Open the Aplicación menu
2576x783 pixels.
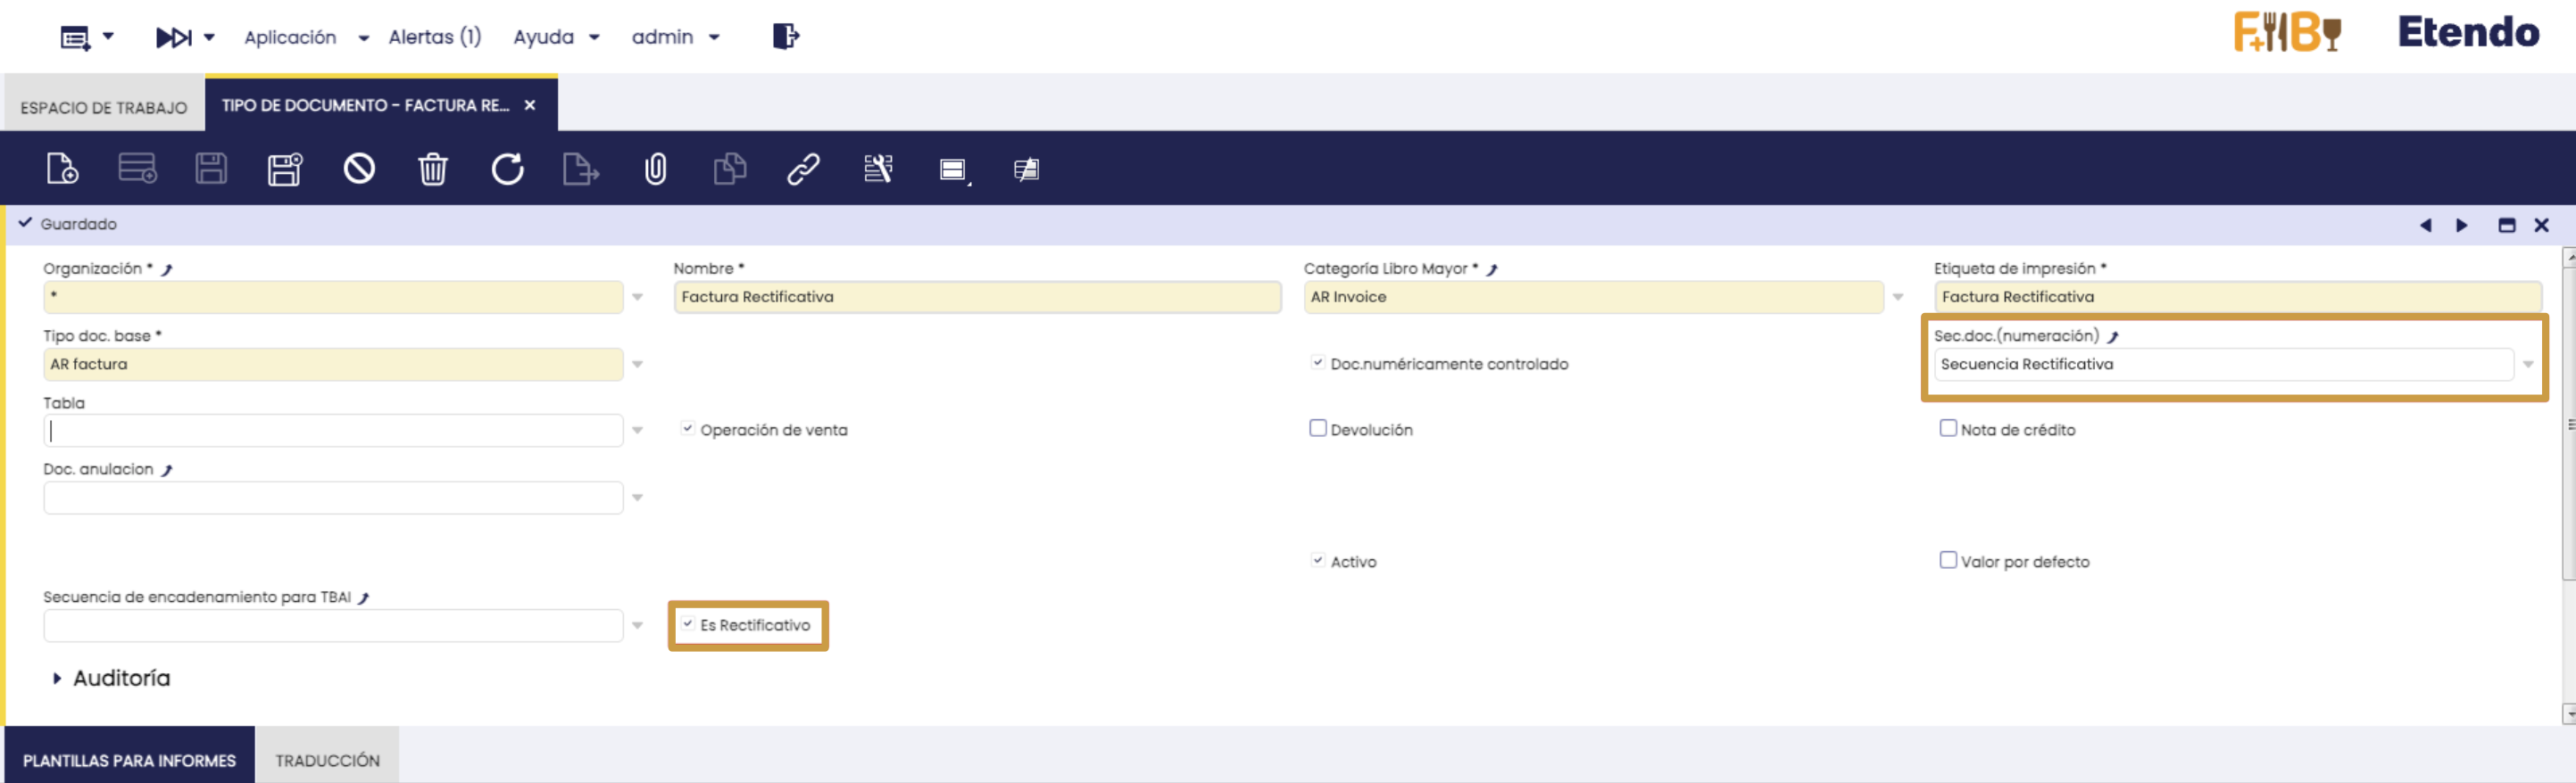[x=305, y=37]
